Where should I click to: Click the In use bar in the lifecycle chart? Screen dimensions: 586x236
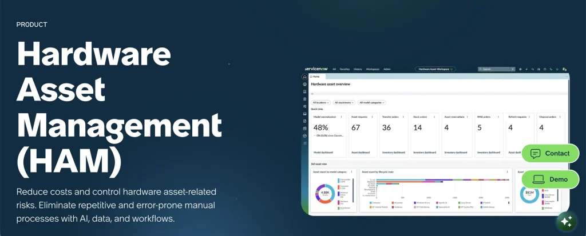tap(442, 180)
